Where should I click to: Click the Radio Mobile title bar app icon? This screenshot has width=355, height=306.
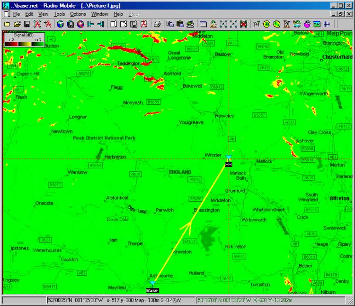point(6,5)
